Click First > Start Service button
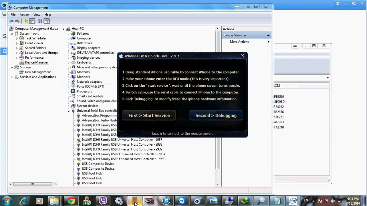Image resolution: width=367 pixels, height=206 pixels. pos(149,115)
